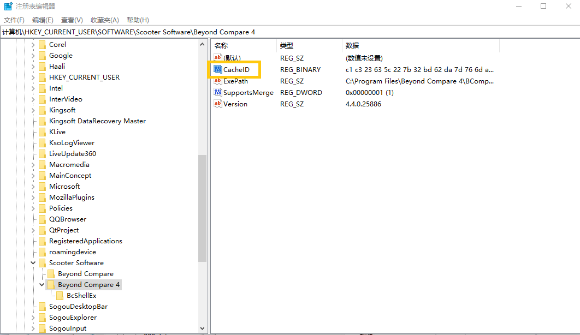Screen dimensions: 580x335
Task: Expand the HKEY_CURRENT_USER subkey
Action: (33, 77)
